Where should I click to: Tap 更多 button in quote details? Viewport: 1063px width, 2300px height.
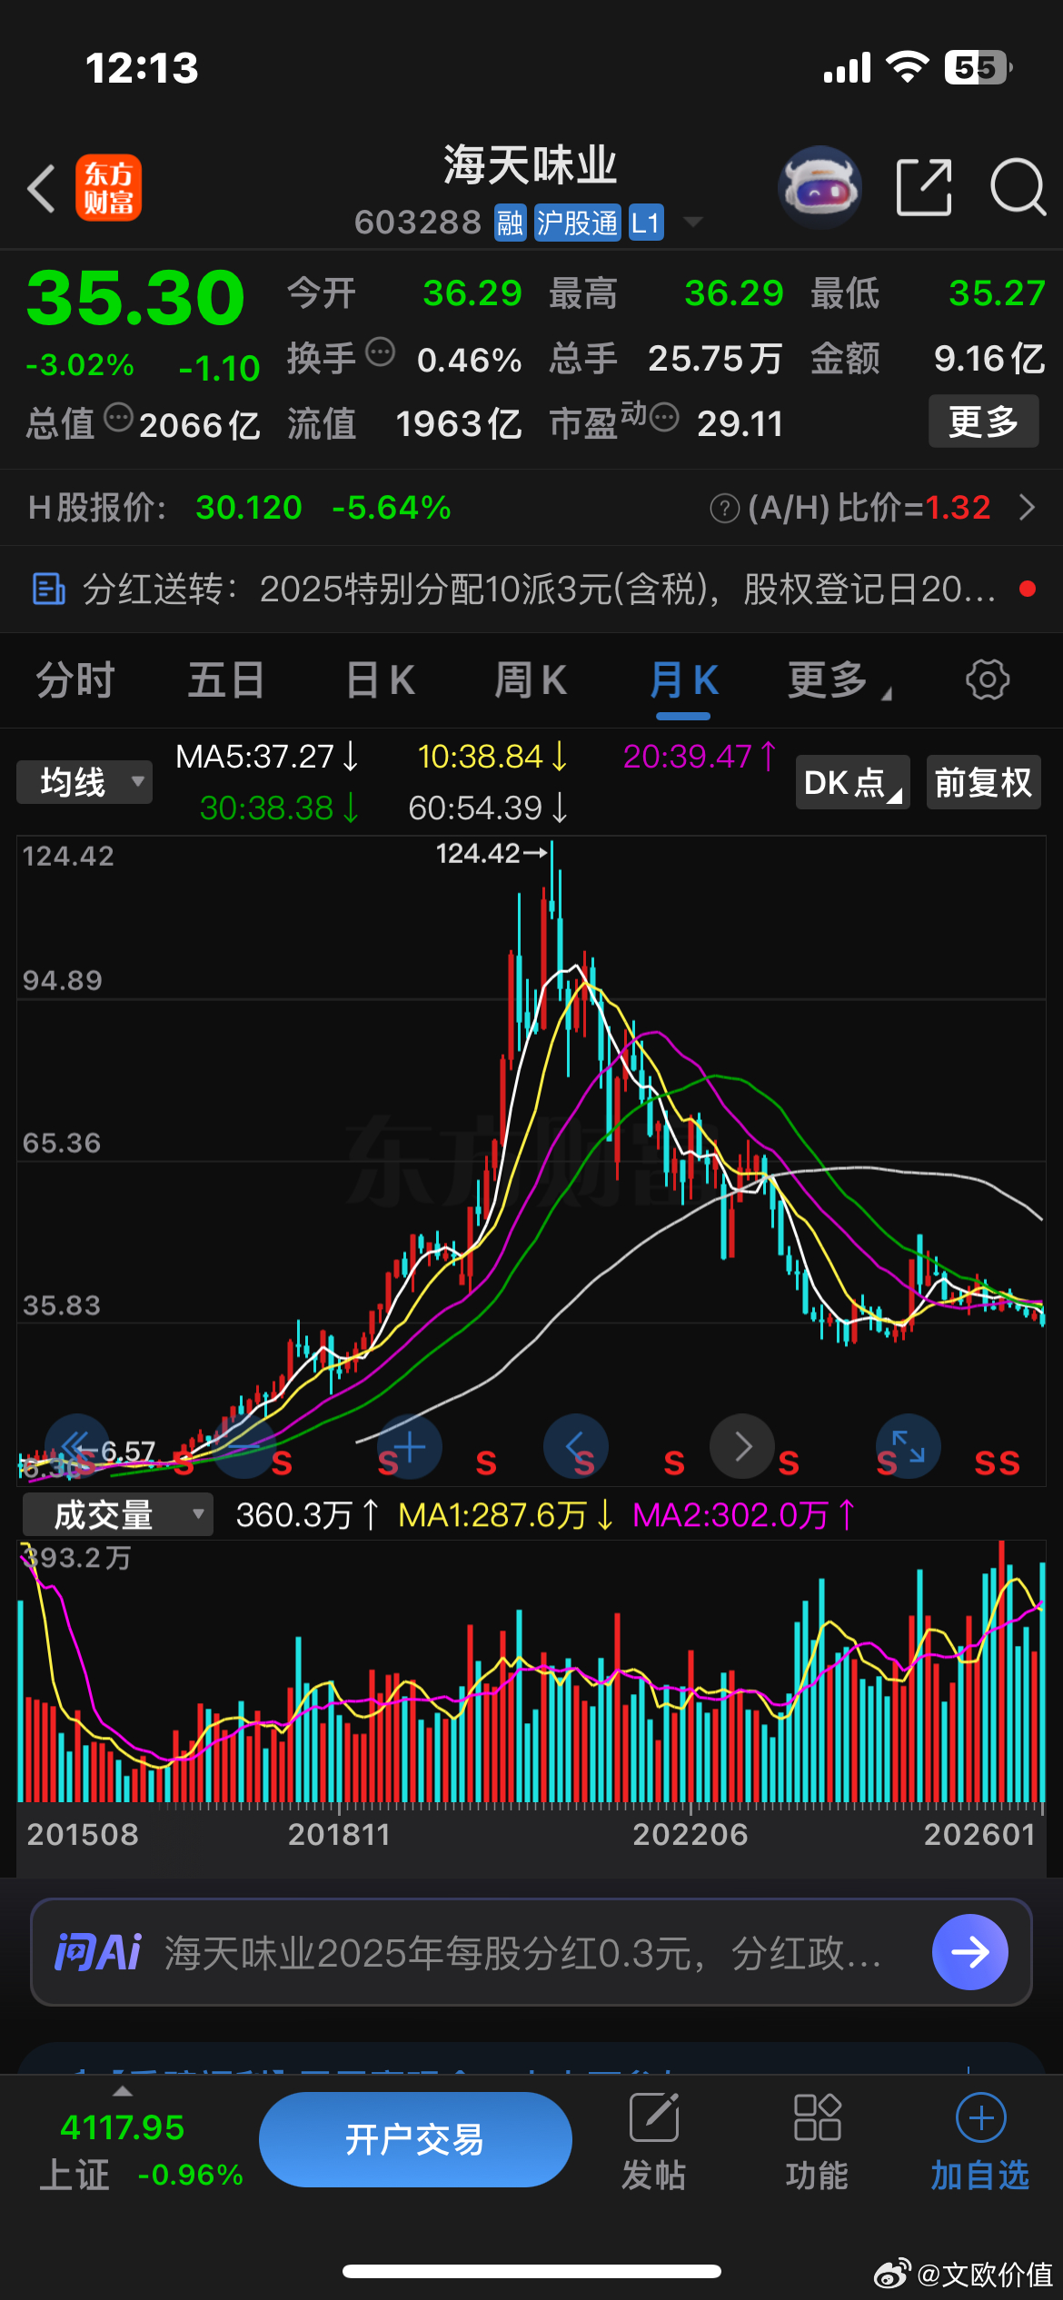(x=983, y=421)
